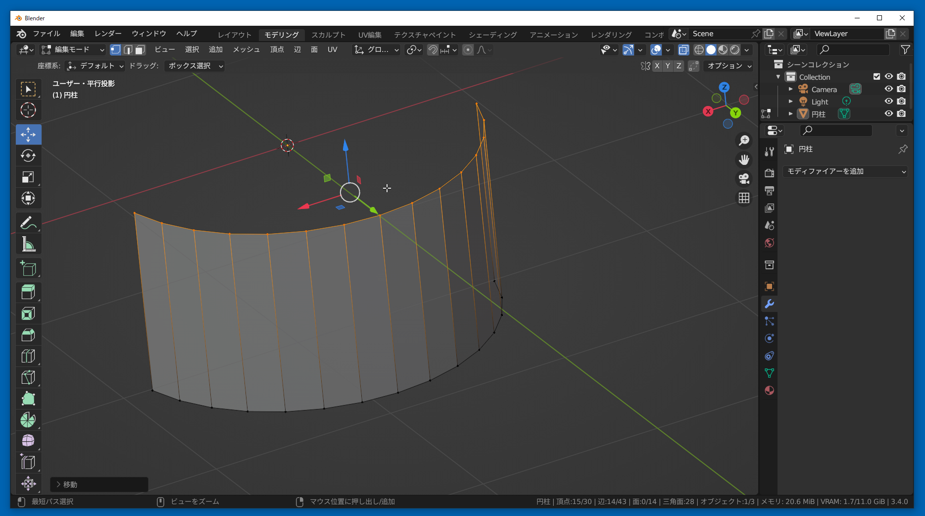The image size is (925, 516).
Task: Select the Rotate tool in toolbar
Action: (x=28, y=156)
